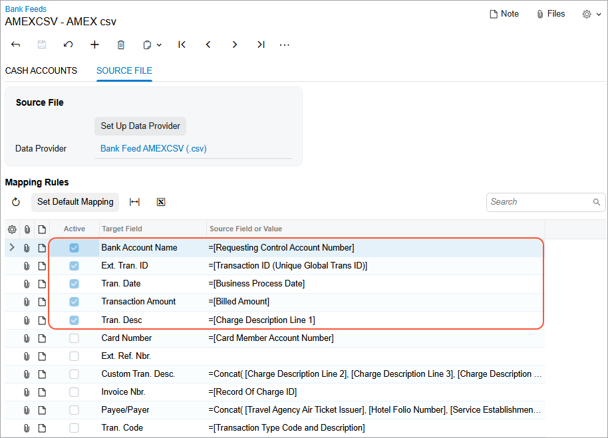Image resolution: width=608 pixels, height=438 pixels.
Task: Go back using the left arrow icon
Action: pyautogui.click(x=15, y=45)
